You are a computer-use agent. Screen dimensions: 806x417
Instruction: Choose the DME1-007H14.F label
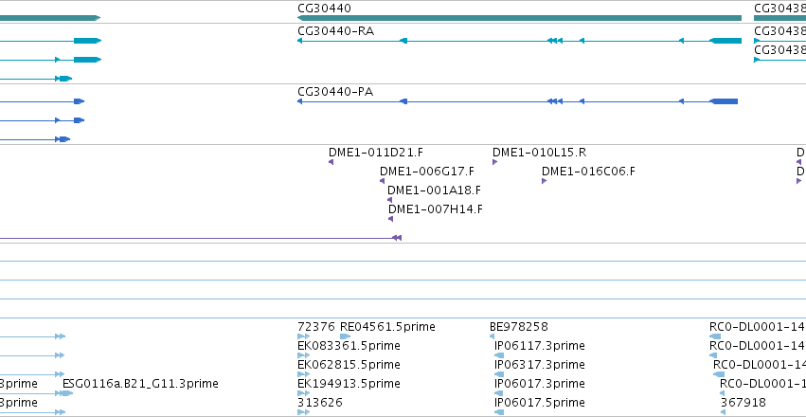click(x=436, y=209)
